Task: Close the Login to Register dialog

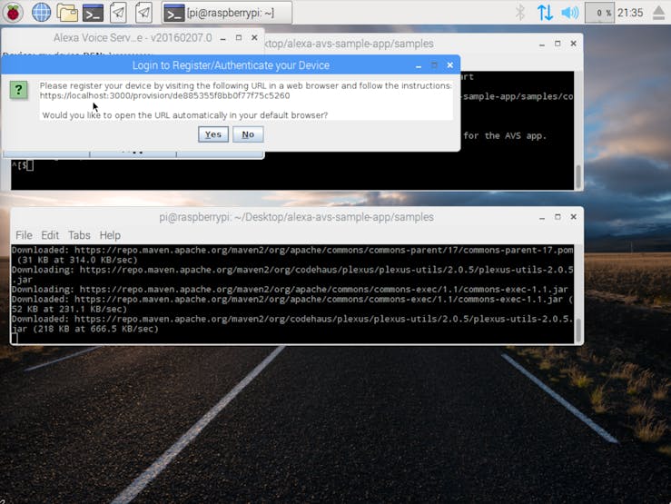Action: coord(449,65)
